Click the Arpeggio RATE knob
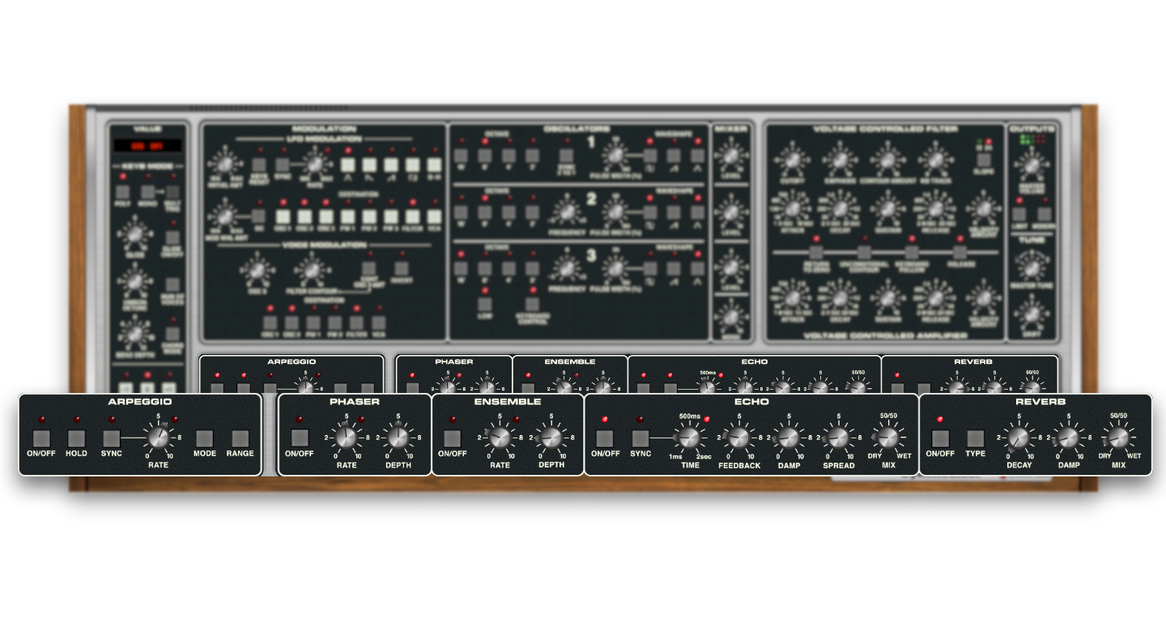The image size is (1166, 619). point(158,438)
